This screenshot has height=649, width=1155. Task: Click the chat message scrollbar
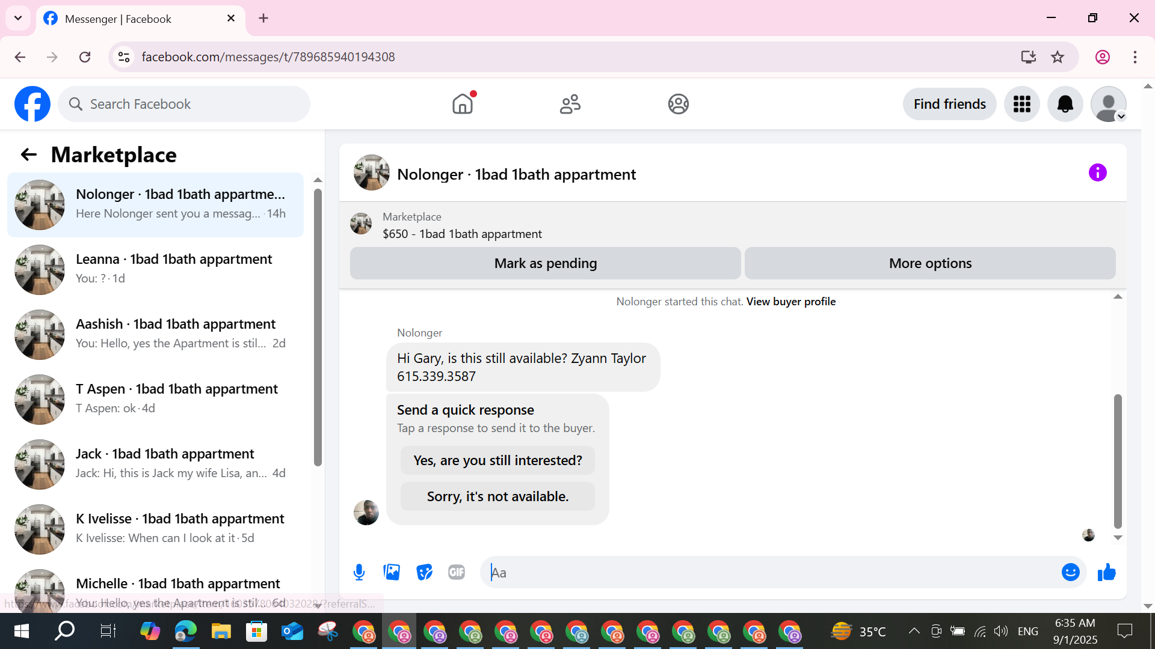[1118, 461]
